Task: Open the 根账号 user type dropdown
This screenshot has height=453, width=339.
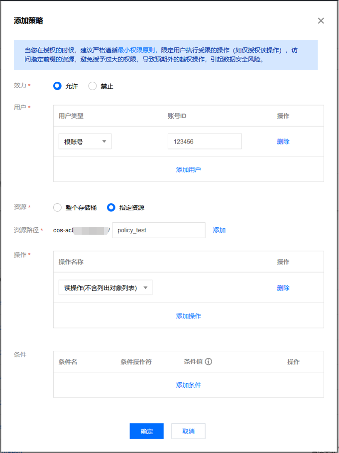Action: (x=85, y=142)
